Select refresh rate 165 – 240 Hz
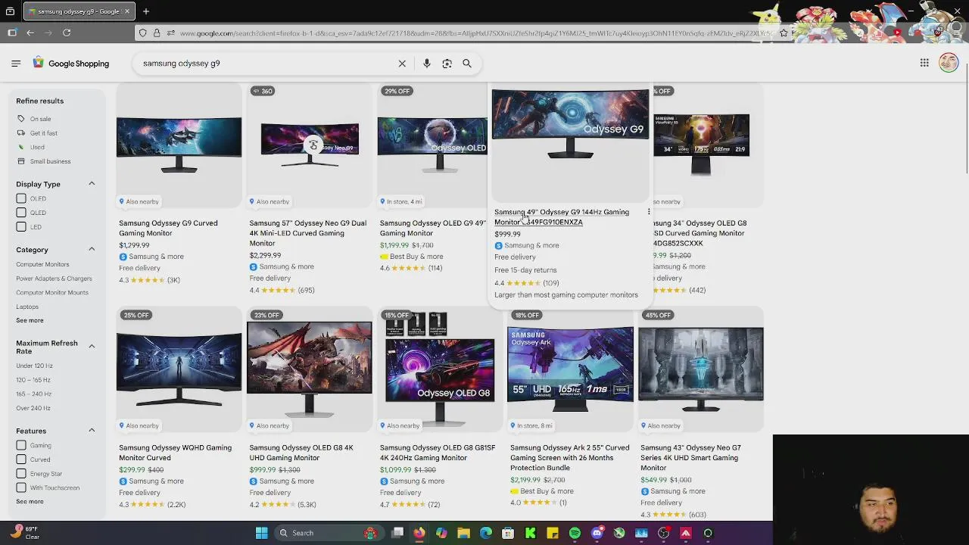Image resolution: width=969 pixels, height=545 pixels. point(34,394)
